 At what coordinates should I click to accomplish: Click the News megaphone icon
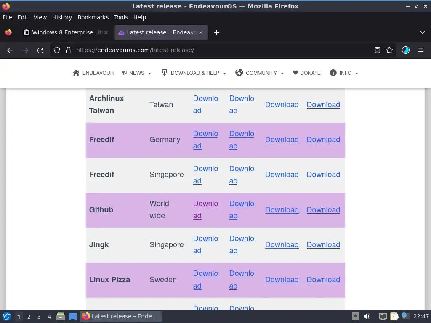coord(125,73)
